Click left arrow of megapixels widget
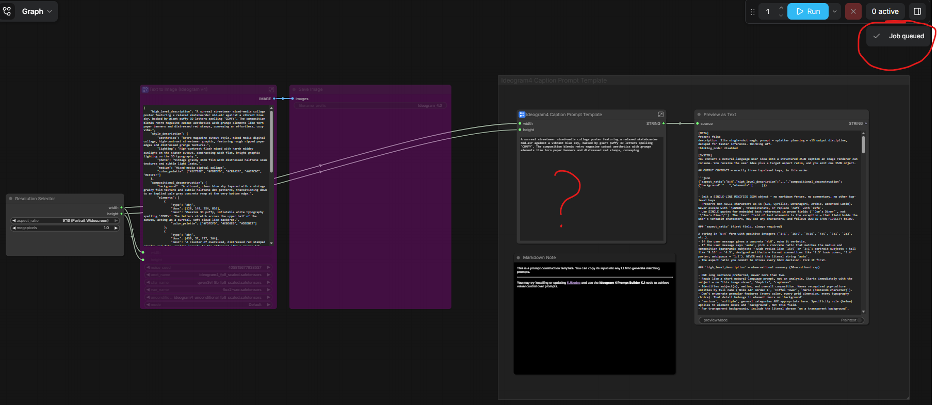The height and width of the screenshot is (405, 937). 13,228
